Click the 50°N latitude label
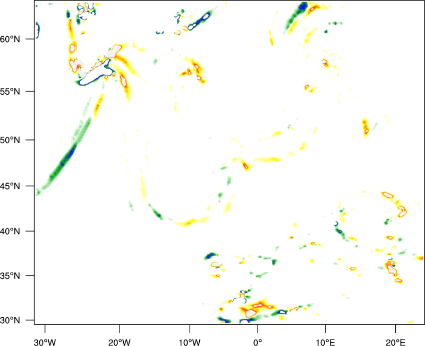 point(10,140)
